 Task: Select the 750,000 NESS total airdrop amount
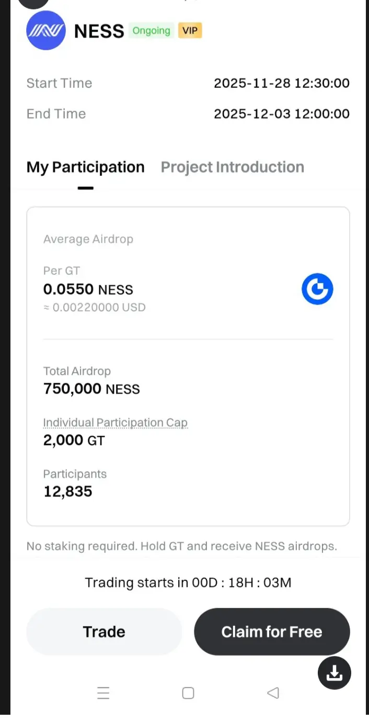[x=91, y=389]
